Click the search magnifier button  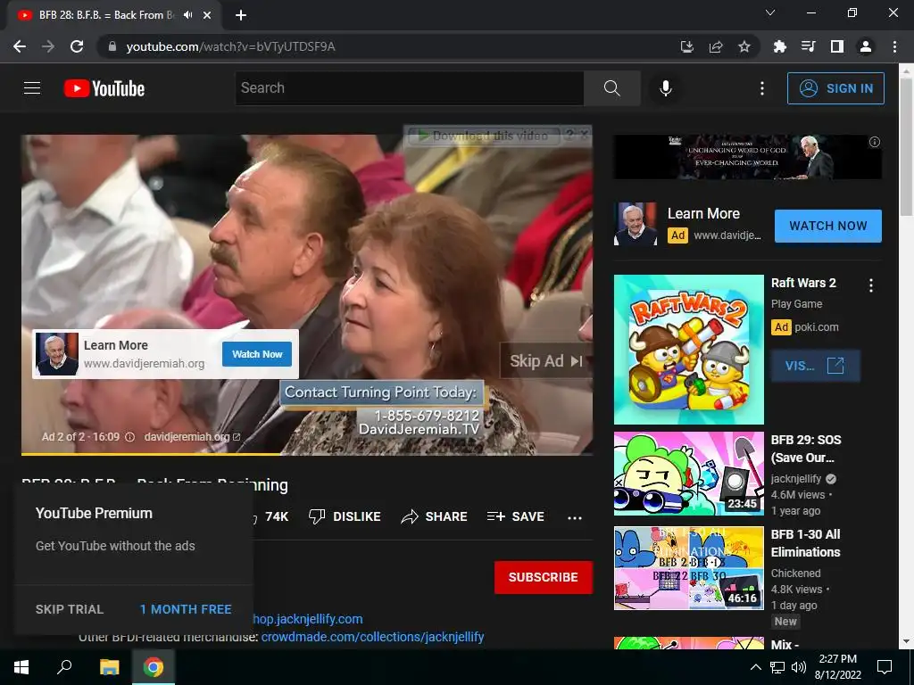(612, 88)
